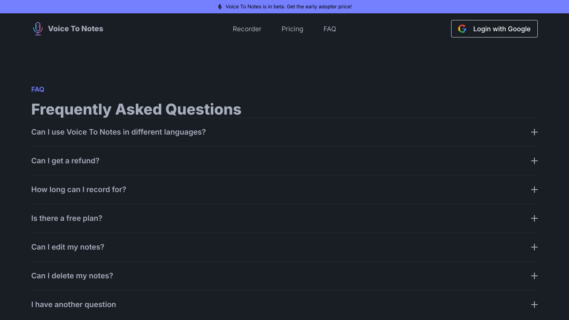Click the Google 'G' logo icon
The height and width of the screenshot is (320, 569).
pos(462,29)
